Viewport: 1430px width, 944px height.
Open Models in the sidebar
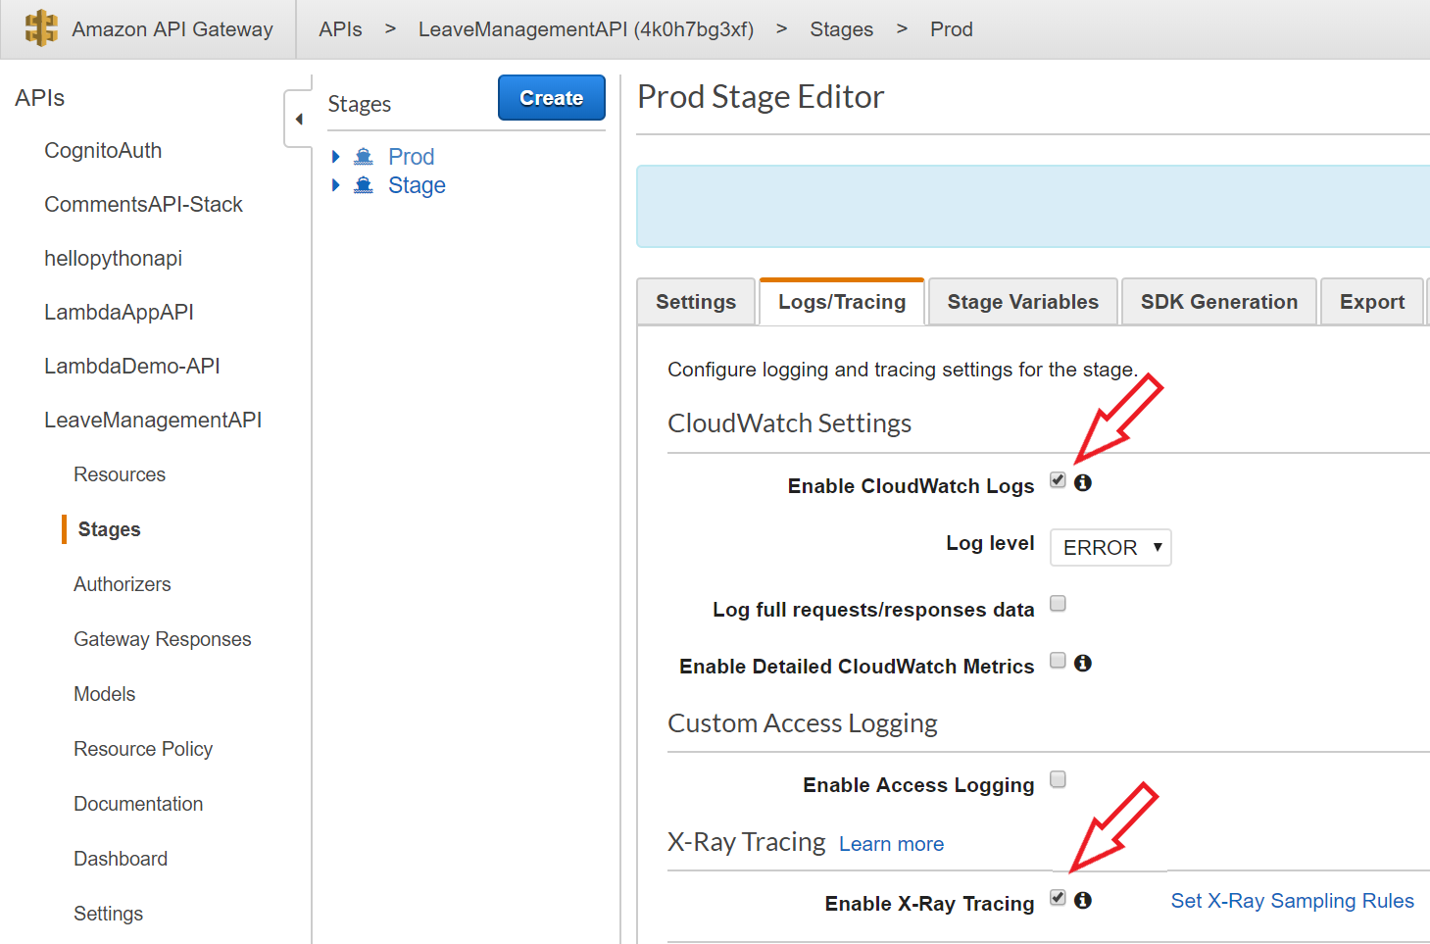coord(105,694)
